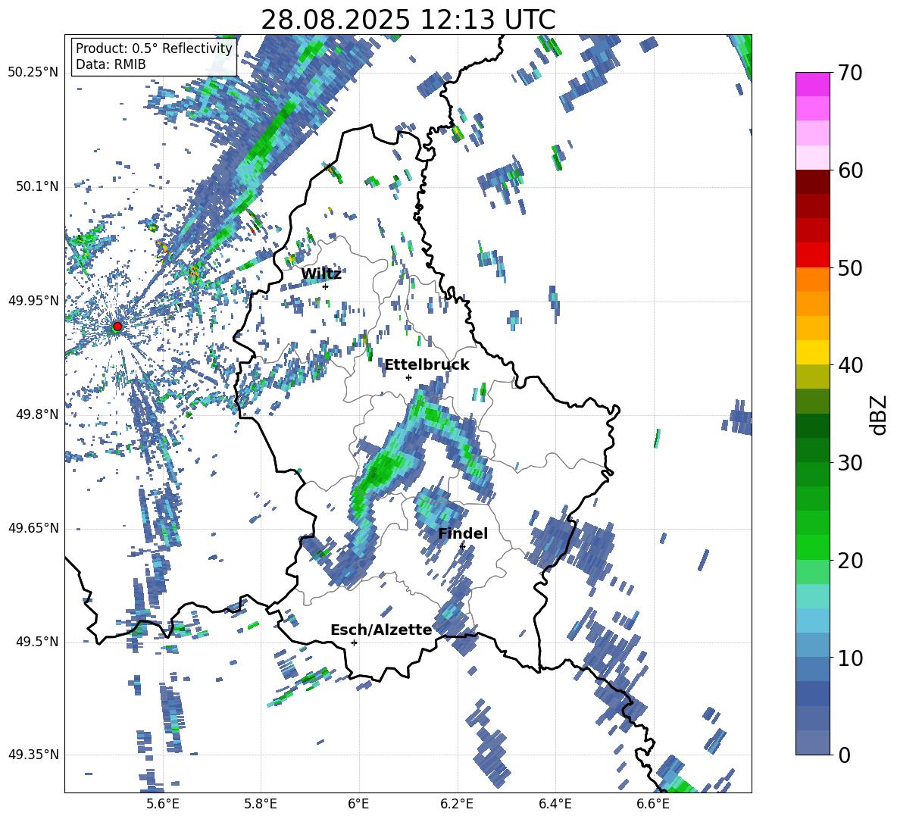Click the 49.8°N latitude tick label
Screen dimensions: 897x819
pyautogui.click(x=37, y=414)
